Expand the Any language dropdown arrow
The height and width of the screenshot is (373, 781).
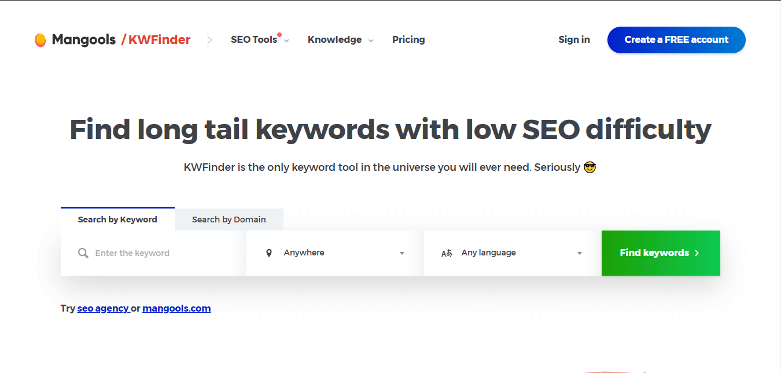[580, 253]
